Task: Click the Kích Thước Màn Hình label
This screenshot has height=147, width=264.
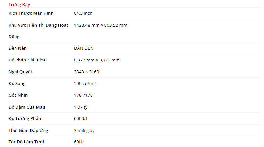Action: [31, 13]
